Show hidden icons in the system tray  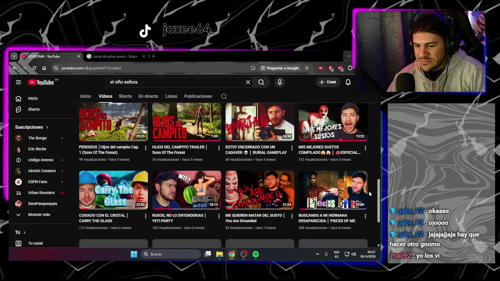coord(317,254)
